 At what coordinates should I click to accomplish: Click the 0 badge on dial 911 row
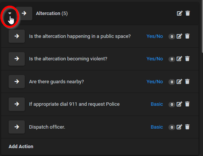click(x=172, y=104)
